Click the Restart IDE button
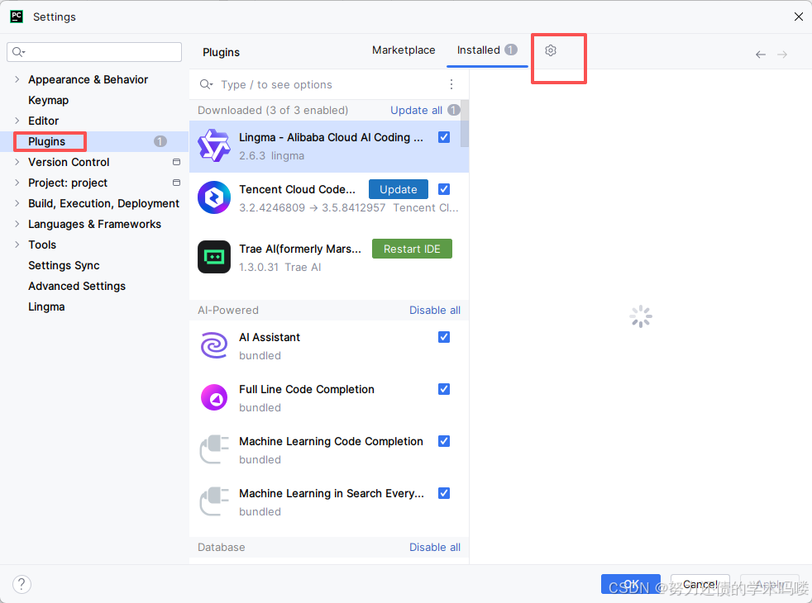The height and width of the screenshot is (603, 812). point(412,249)
